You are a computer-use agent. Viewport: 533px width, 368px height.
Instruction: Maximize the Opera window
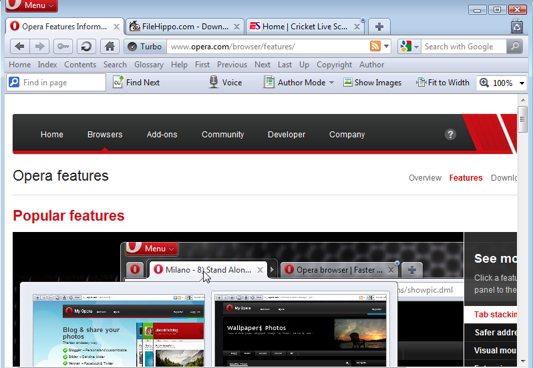[x=497, y=9]
